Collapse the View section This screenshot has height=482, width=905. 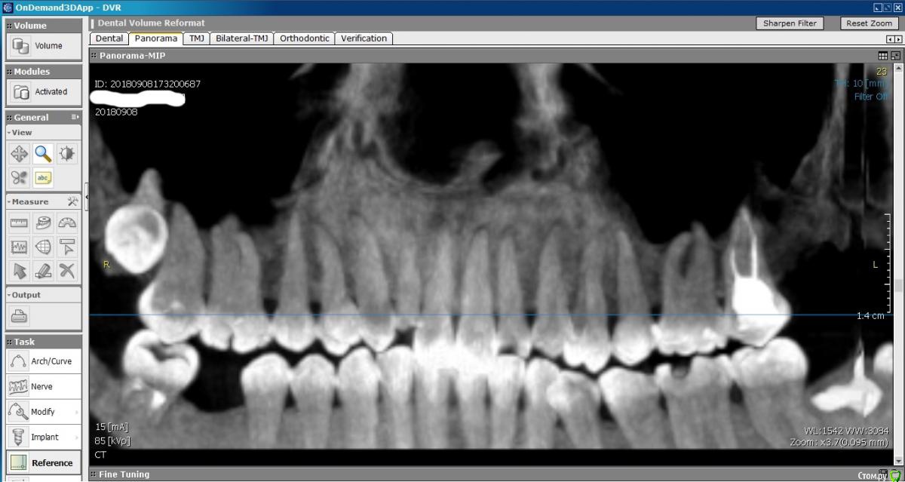click(9, 133)
